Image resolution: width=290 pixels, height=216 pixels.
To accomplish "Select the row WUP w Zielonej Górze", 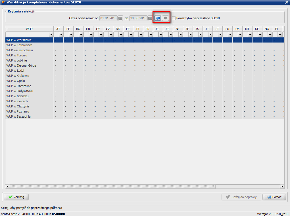I will [x=145, y=65].
